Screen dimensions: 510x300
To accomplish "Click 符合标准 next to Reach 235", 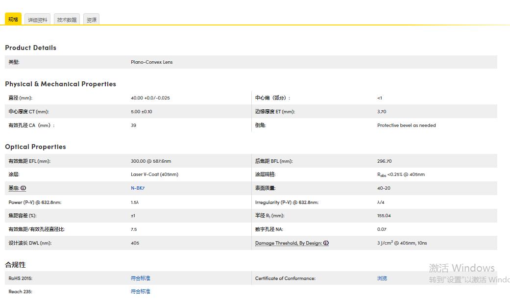I will pos(141,291).
